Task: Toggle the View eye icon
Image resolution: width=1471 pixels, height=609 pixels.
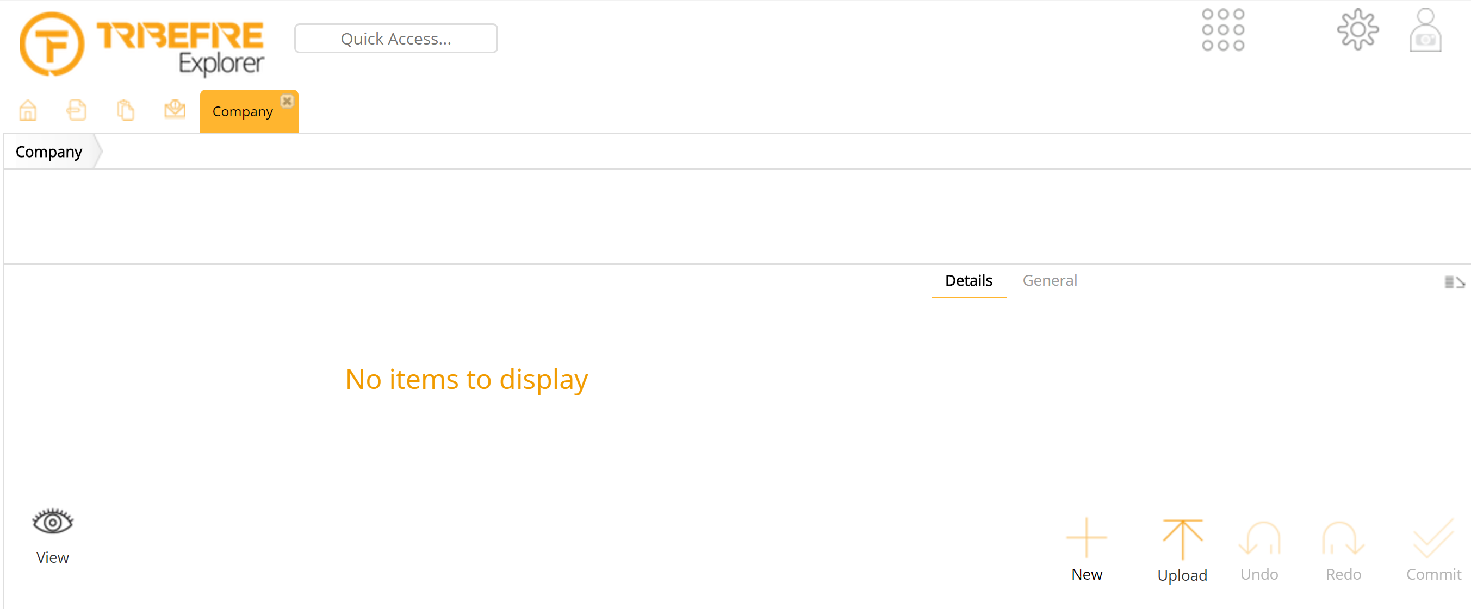Action: click(x=53, y=522)
